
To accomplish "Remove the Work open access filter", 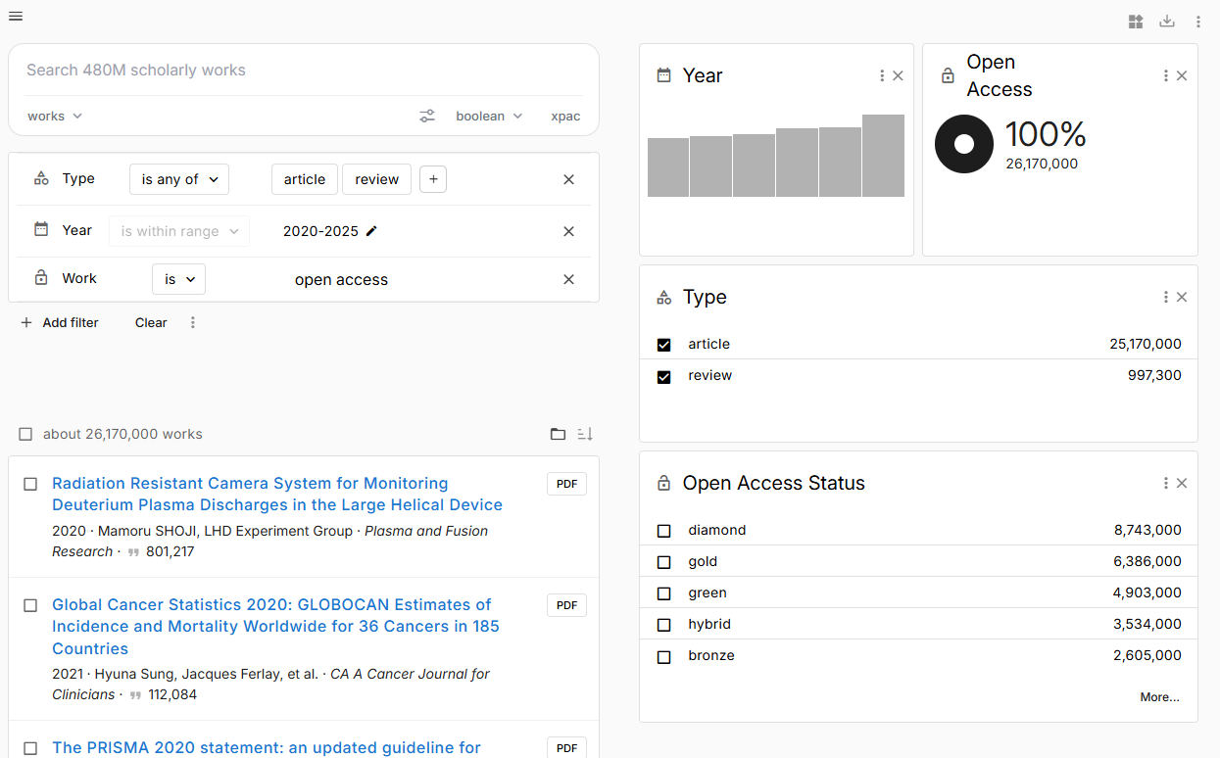I will [x=568, y=279].
